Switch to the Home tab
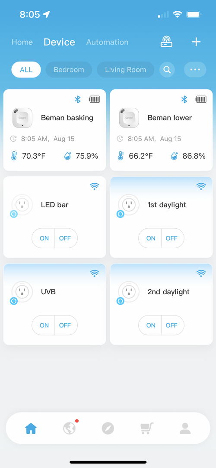Image resolution: width=216 pixels, height=468 pixels. pos(22,42)
